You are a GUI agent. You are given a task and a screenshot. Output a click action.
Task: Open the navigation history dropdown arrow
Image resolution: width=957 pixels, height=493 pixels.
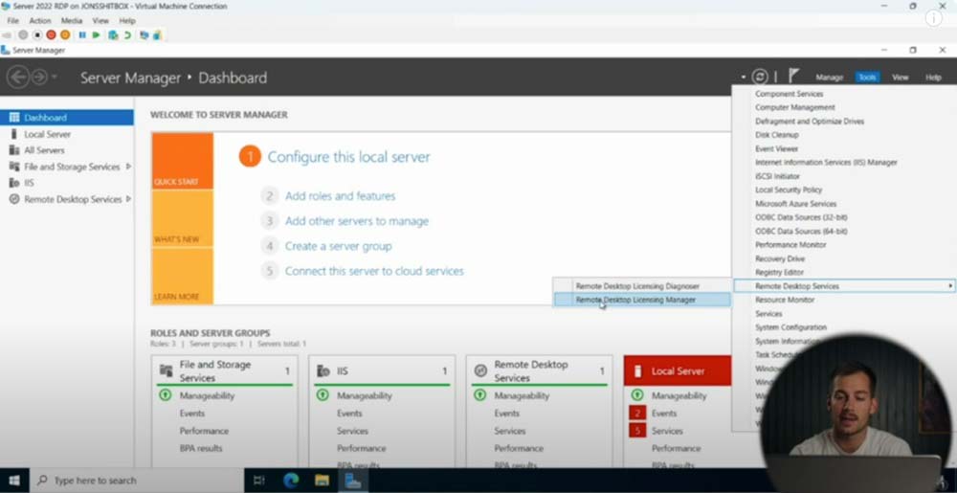pyautogui.click(x=55, y=78)
